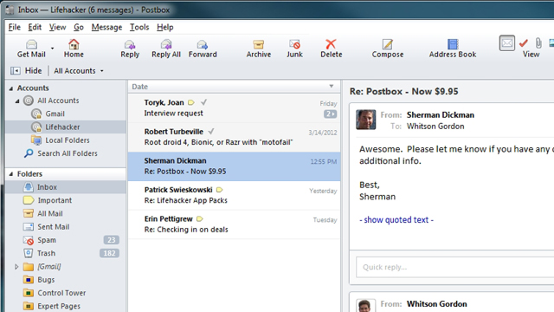The width and height of the screenshot is (554, 312).
Task: Open Erin Pettigrew's Re: Checking in on deals
Action: pyautogui.click(x=234, y=225)
